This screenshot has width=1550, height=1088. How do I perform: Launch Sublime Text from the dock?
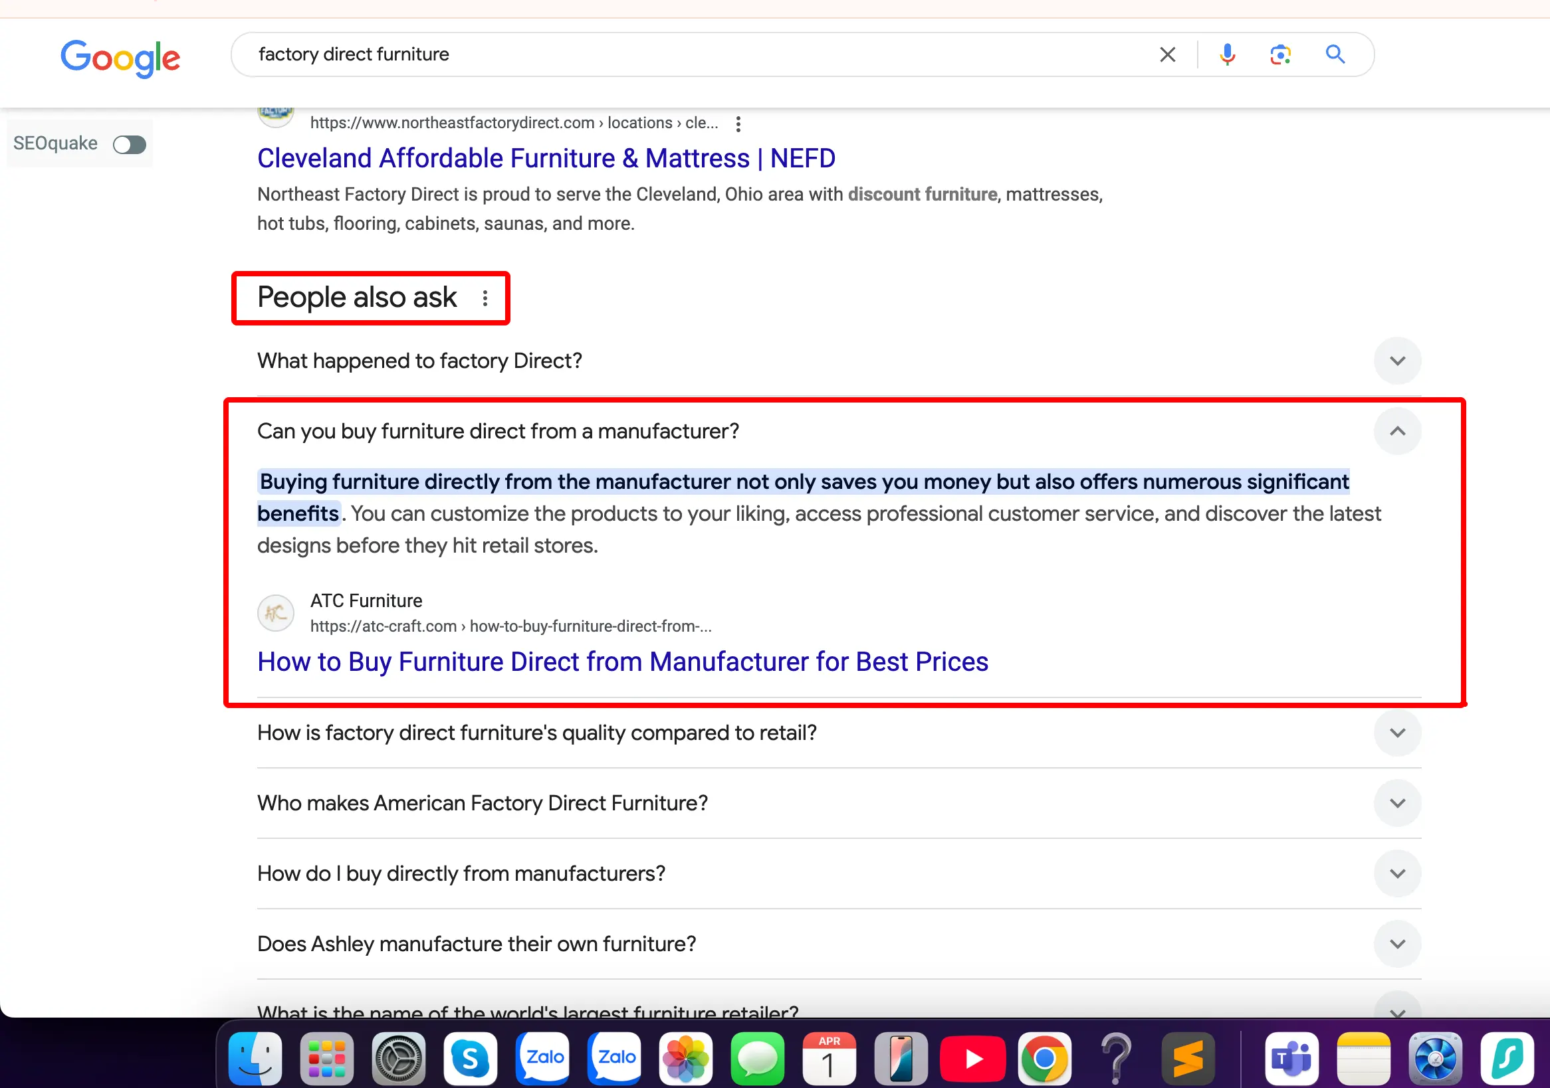[x=1189, y=1057]
